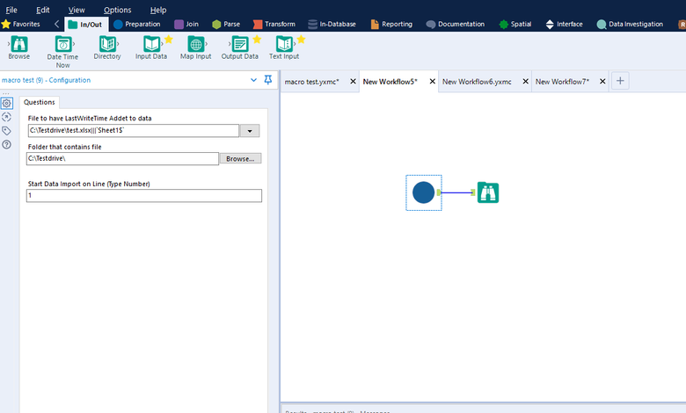Select the Text Input tool
Image resolution: width=686 pixels, height=413 pixels.
[x=283, y=44]
